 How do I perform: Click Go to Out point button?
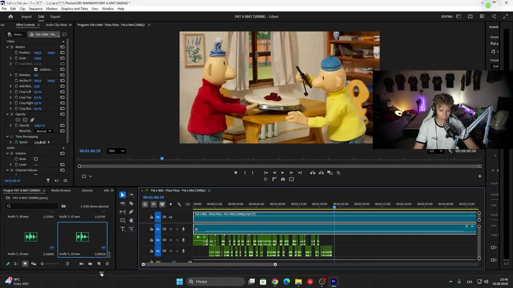point(300,173)
